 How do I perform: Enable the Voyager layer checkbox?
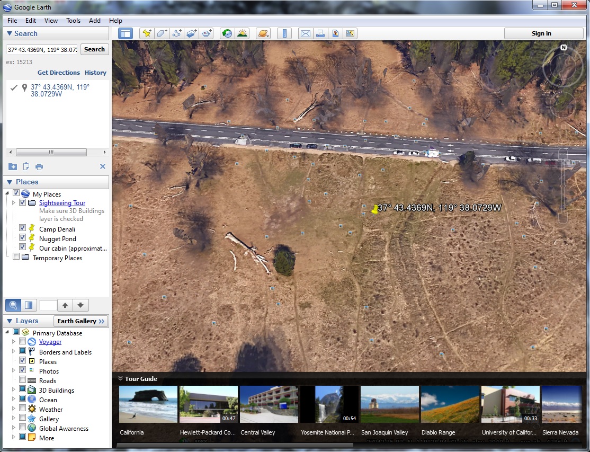pos(22,341)
